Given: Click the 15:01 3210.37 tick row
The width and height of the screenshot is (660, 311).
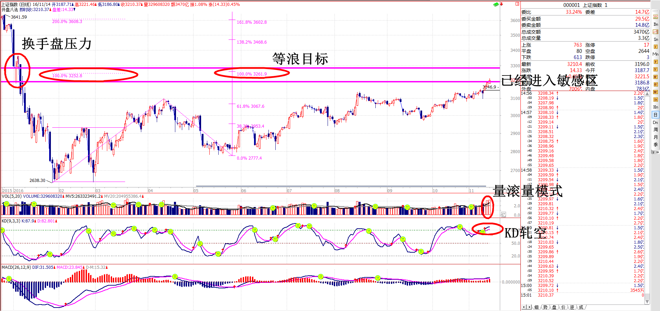Looking at the screenshot, I should click(583, 295).
